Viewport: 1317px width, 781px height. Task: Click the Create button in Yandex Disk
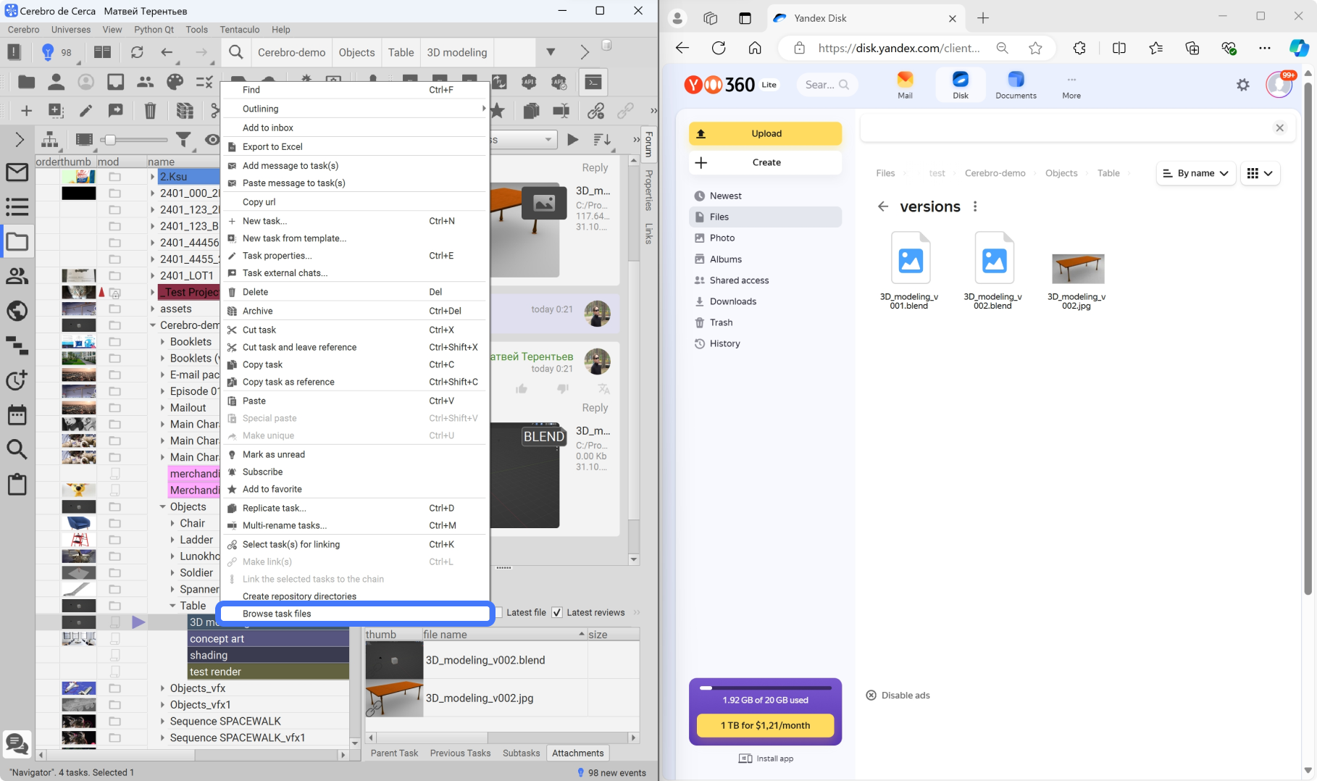(765, 162)
